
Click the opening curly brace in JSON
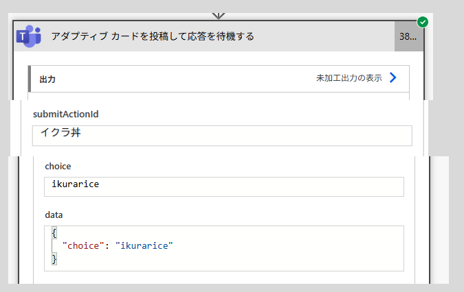(54, 233)
